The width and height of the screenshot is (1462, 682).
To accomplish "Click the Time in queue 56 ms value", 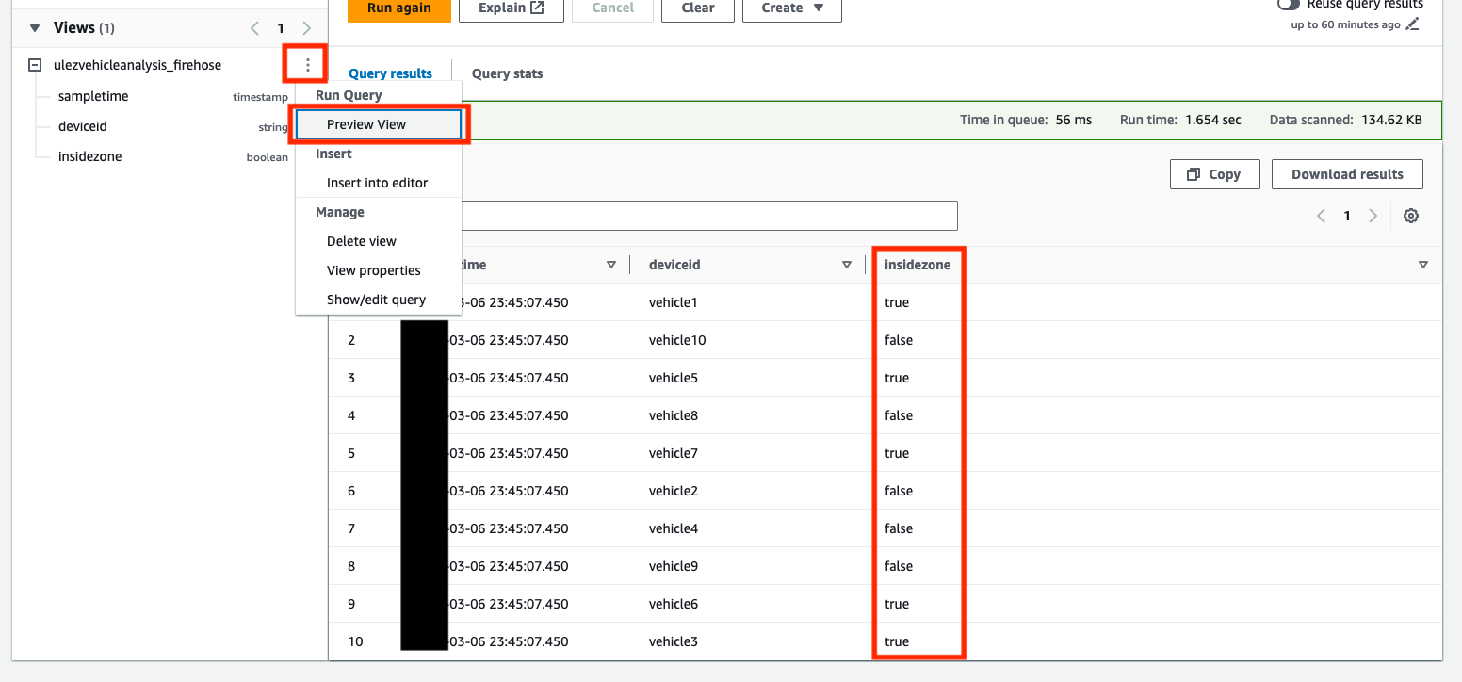I will (x=1073, y=120).
